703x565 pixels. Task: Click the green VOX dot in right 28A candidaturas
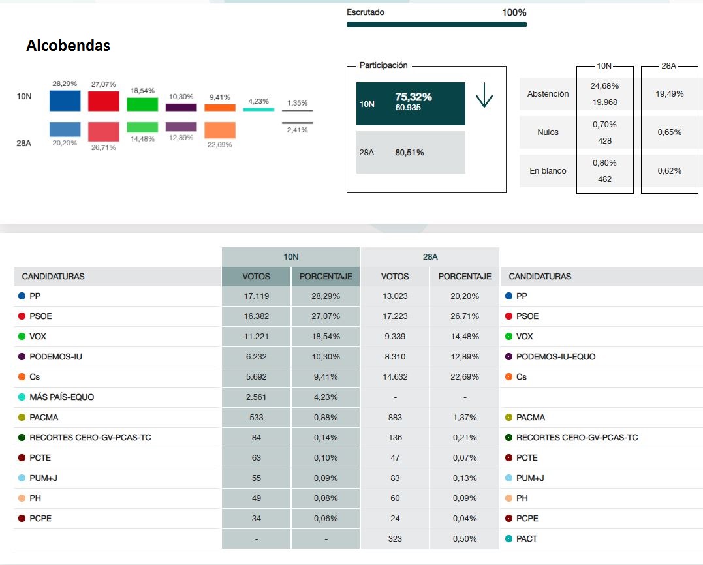(508, 337)
